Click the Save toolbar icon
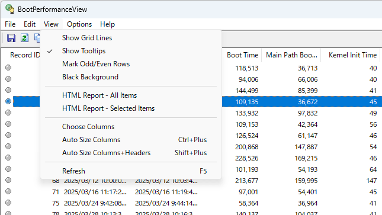Image resolution: width=382 pixels, height=215 pixels. (x=11, y=38)
